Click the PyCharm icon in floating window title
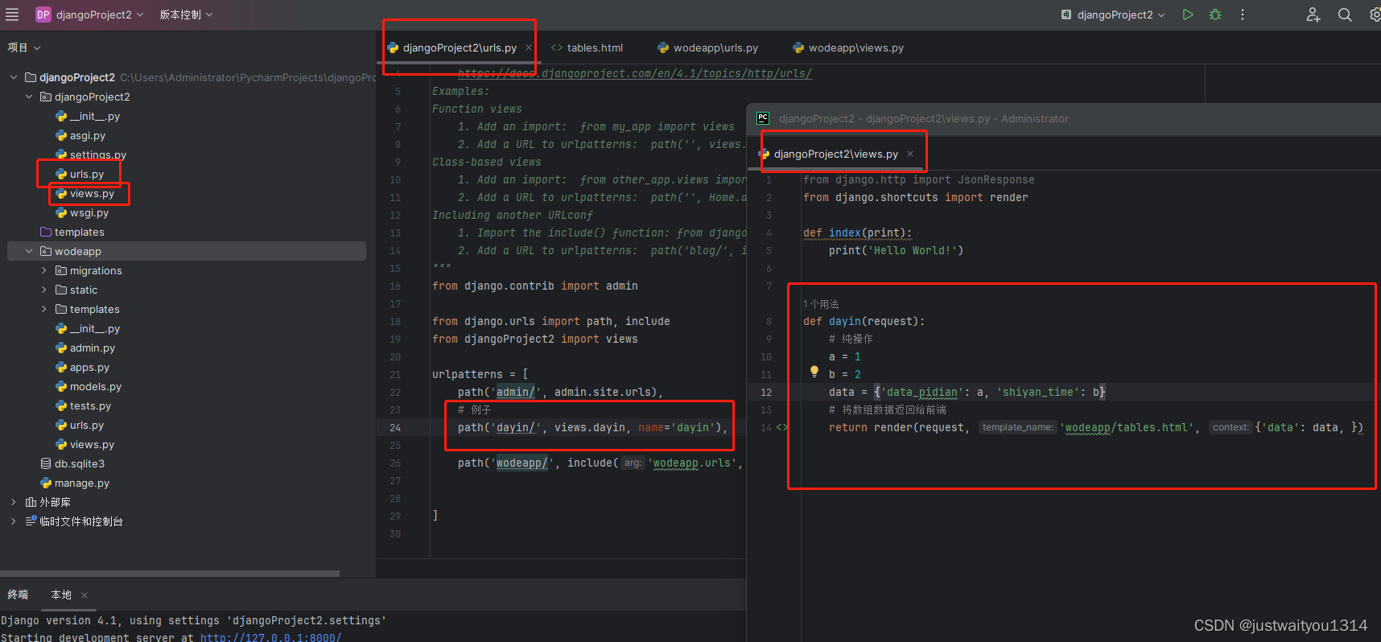 (x=763, y=118)
